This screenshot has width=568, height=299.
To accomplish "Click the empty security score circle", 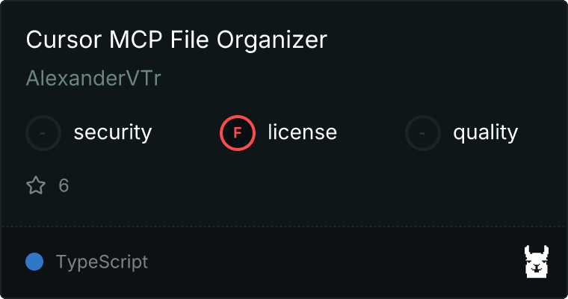I will pos(43,133).
